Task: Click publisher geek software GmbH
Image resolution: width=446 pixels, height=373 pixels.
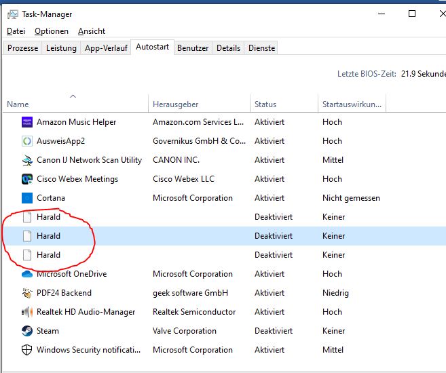Action: point(190,293)
